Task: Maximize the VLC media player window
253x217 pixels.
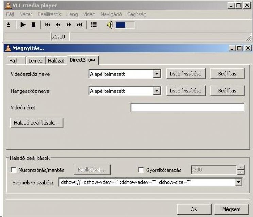Action: pos(238,5)
